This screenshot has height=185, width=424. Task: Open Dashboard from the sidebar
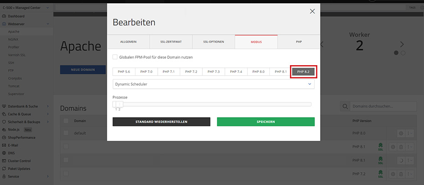pyautogui.click(x=16, y=16)
